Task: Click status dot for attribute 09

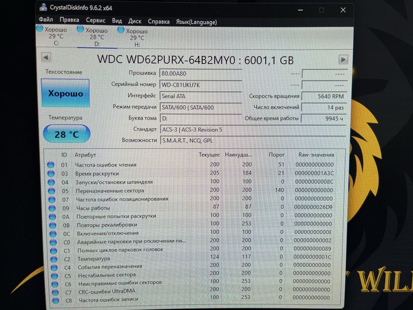Action: [52, 208]
